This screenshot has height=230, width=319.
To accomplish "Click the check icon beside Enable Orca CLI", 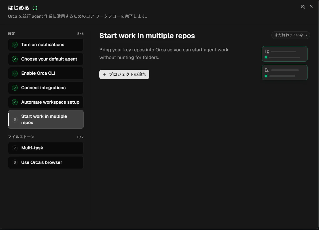I will coord(15,73).
